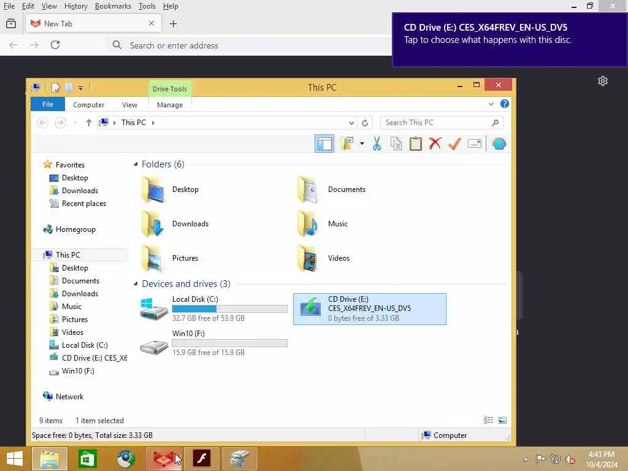This screenshot has height=471, width=628.
Task: Select the Drive Tools contextual tab
Action: (169, 88)
